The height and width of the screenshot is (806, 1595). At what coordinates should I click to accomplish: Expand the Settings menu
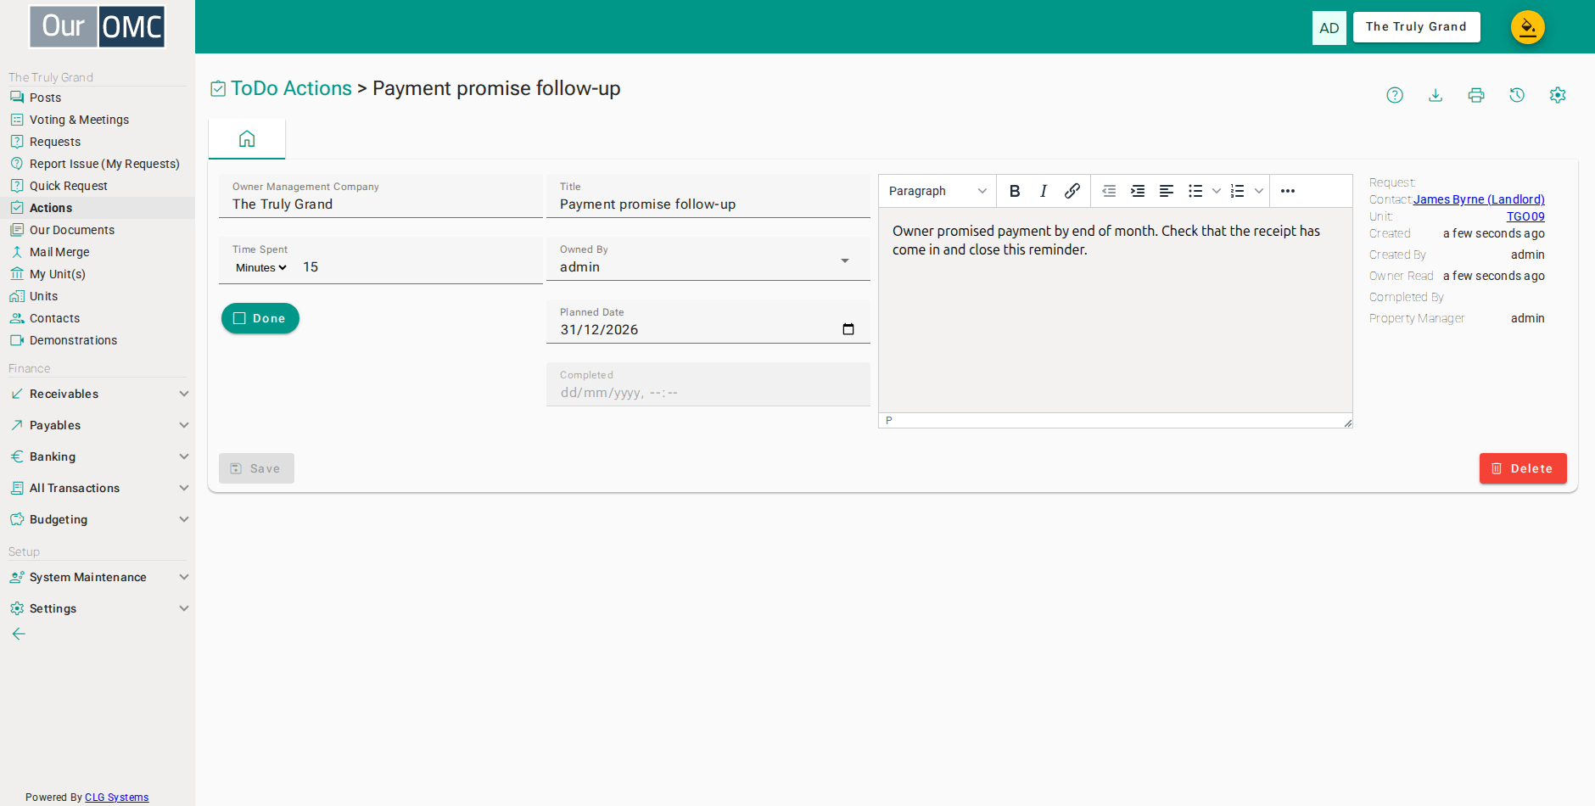[x=98, y=608]
